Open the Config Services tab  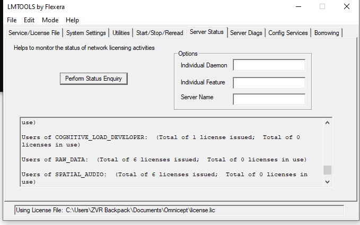coord(288,33)
